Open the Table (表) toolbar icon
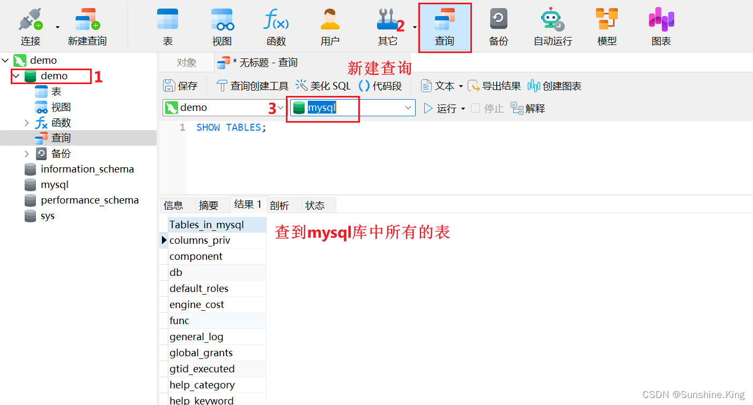The height and width of the screenshot is (405, 753). tap(167, 26)
